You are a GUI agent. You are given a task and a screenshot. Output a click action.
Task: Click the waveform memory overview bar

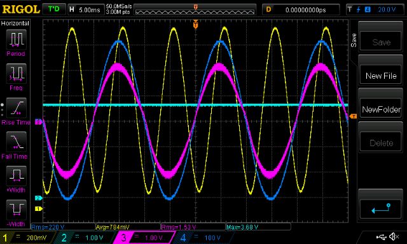click(195, 10)
